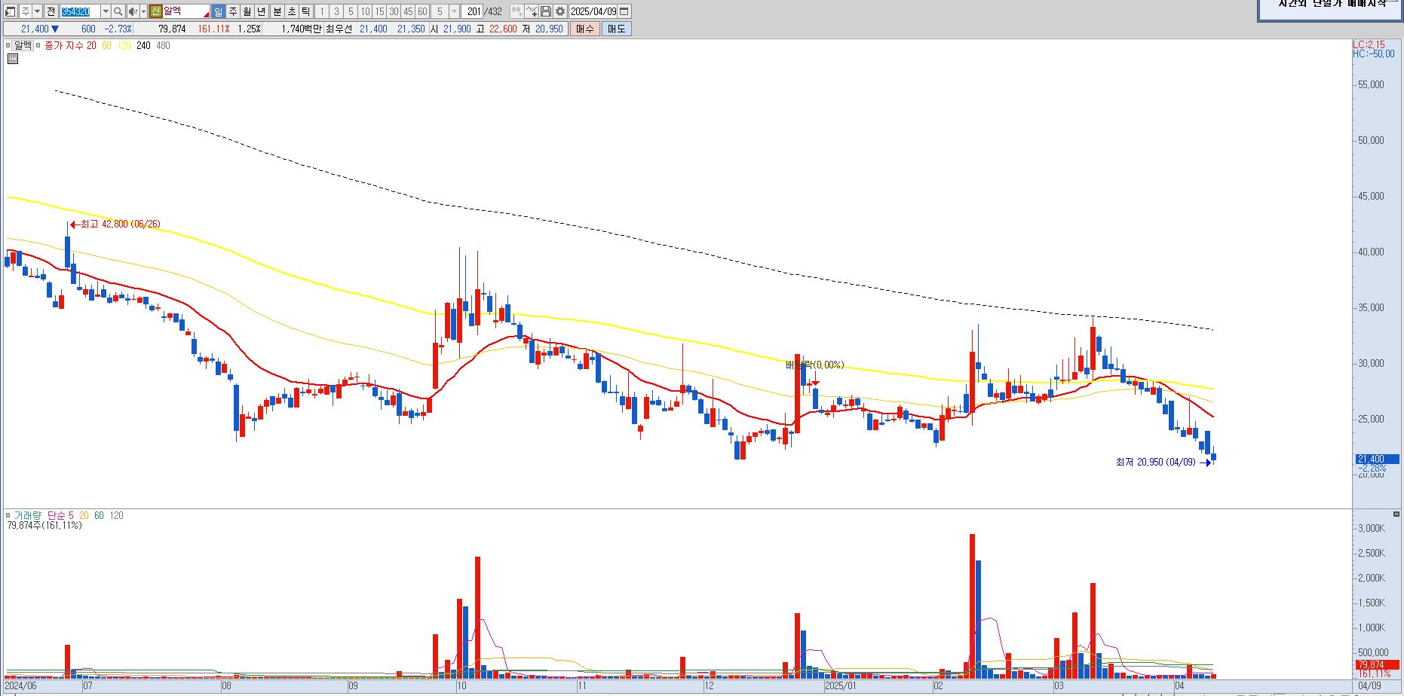
Task: Click the window layout icon at far left
Action: click(10, 11)
